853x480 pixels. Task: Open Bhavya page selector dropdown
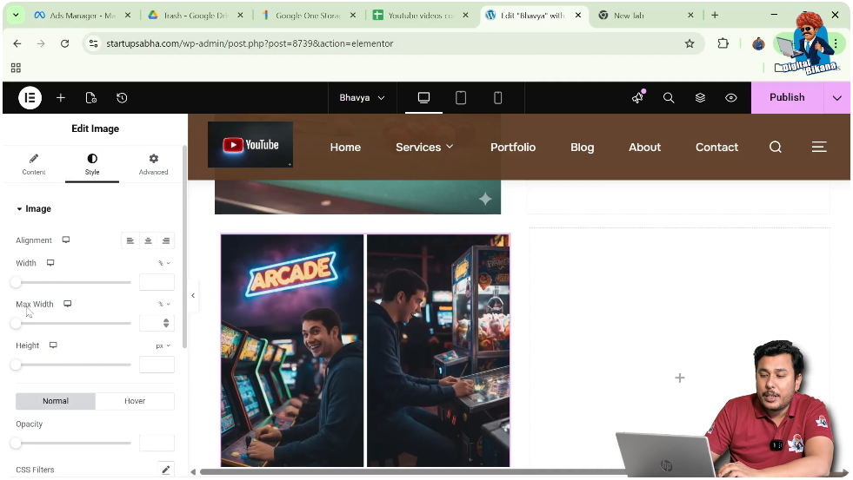tap(362, 98)
